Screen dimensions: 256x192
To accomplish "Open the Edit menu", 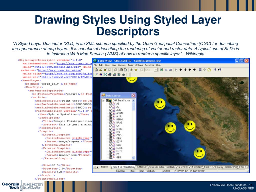I will coord(101,65).
